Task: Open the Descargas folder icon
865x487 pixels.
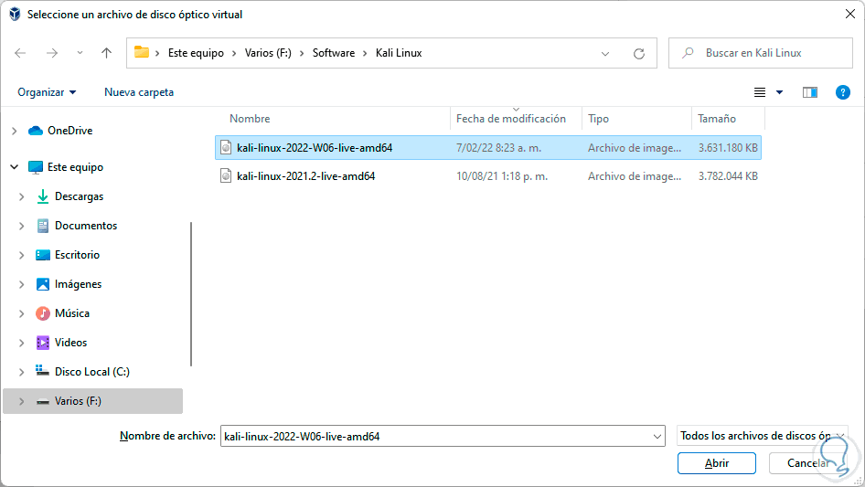Action: (x=42, y=196)
